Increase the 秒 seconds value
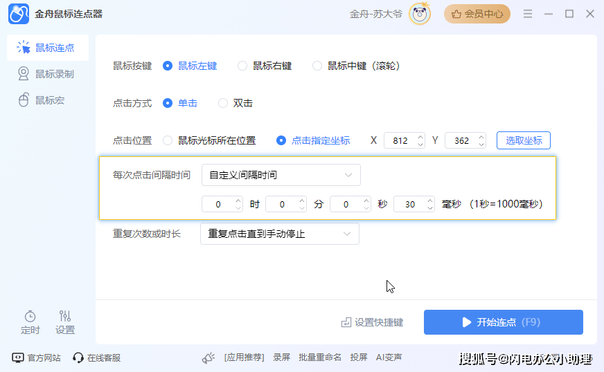604x372 pixels. pyautogui.click(x=366, y=201)
